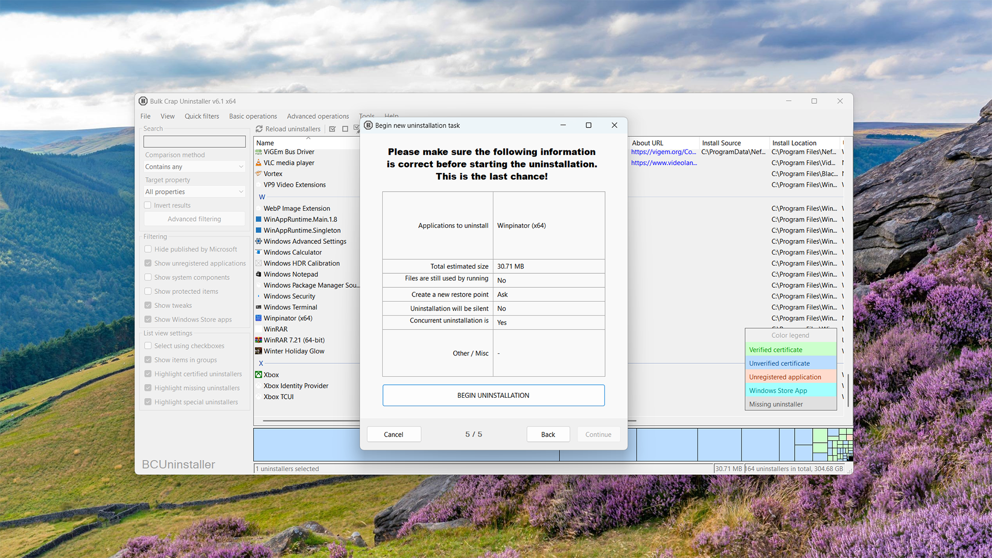Screen dimensions: 992x558
Task: Open the Contains any comparison dropdown
Action: coord(194,167)
